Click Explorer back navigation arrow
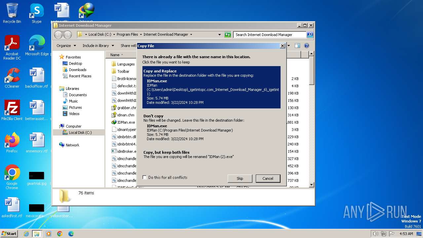The height and width of the screenshot is (238, 423). coord(58,35)
